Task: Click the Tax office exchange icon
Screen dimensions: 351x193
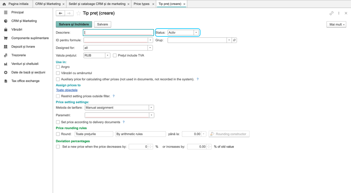Action: tap(6, 81)
